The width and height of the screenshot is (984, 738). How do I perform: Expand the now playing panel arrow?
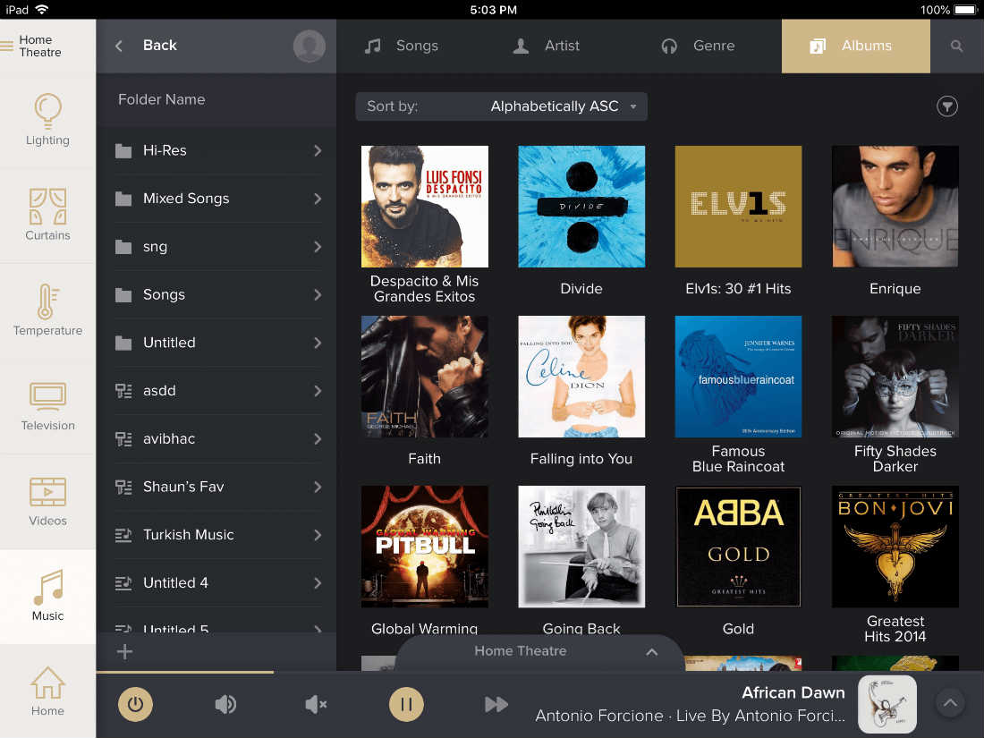[x=950, y=703]
